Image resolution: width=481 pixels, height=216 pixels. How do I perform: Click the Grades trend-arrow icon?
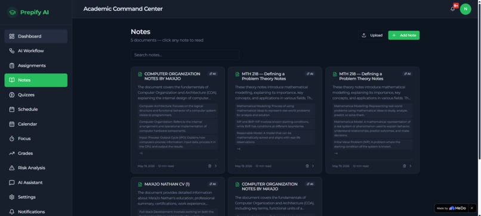point(12,154)
